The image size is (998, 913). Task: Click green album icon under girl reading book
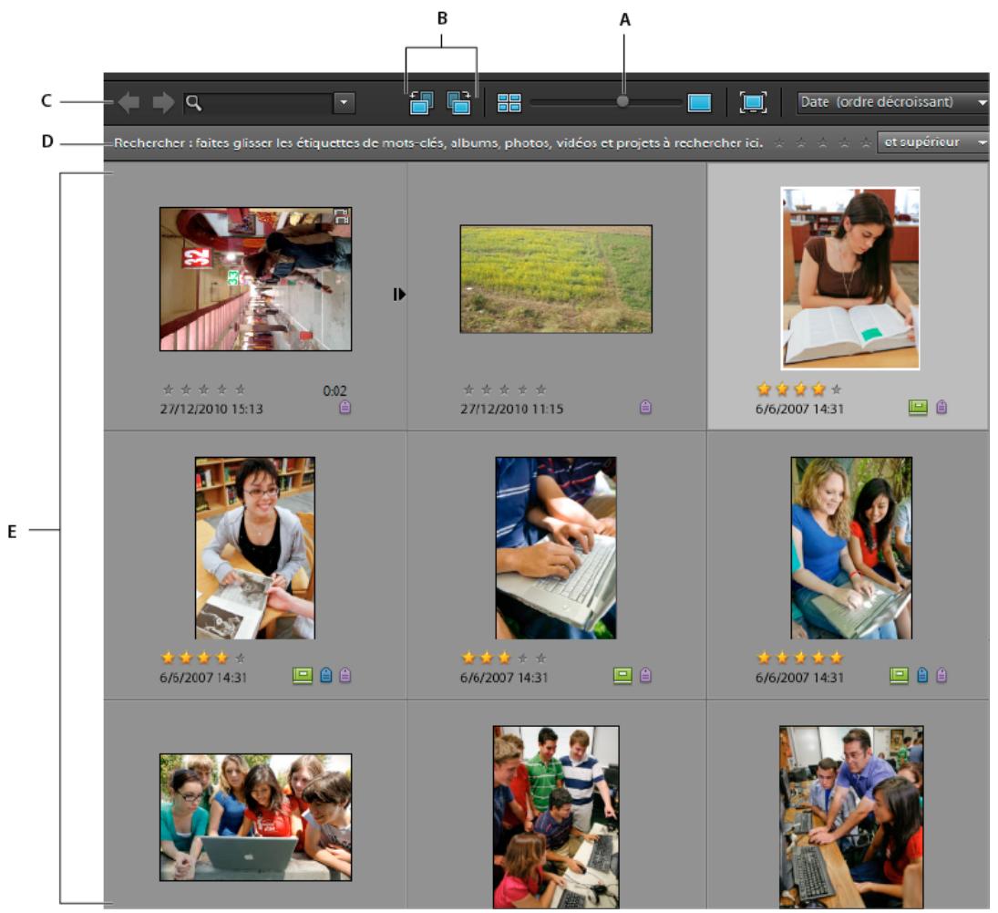click(918, 407)
